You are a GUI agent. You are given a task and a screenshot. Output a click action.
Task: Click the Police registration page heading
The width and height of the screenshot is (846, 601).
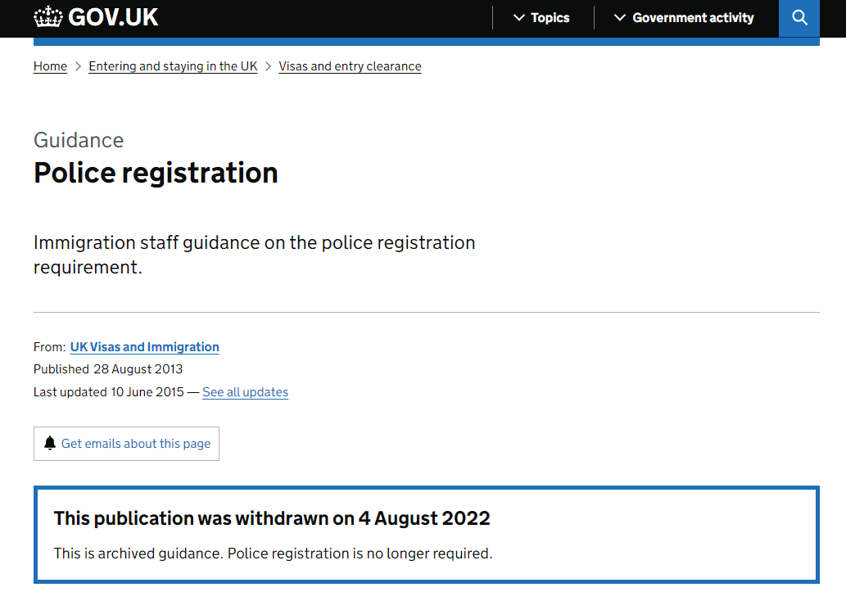(156, 173)
